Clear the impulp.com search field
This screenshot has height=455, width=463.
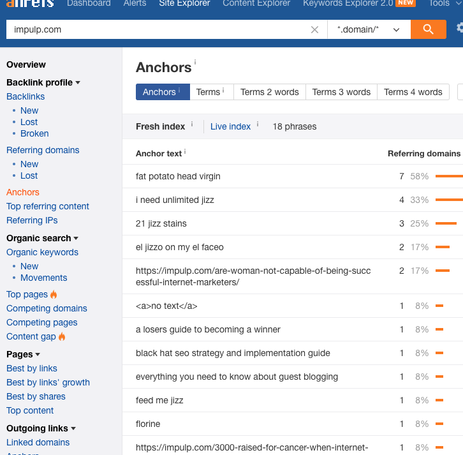(x=314, y=29)
